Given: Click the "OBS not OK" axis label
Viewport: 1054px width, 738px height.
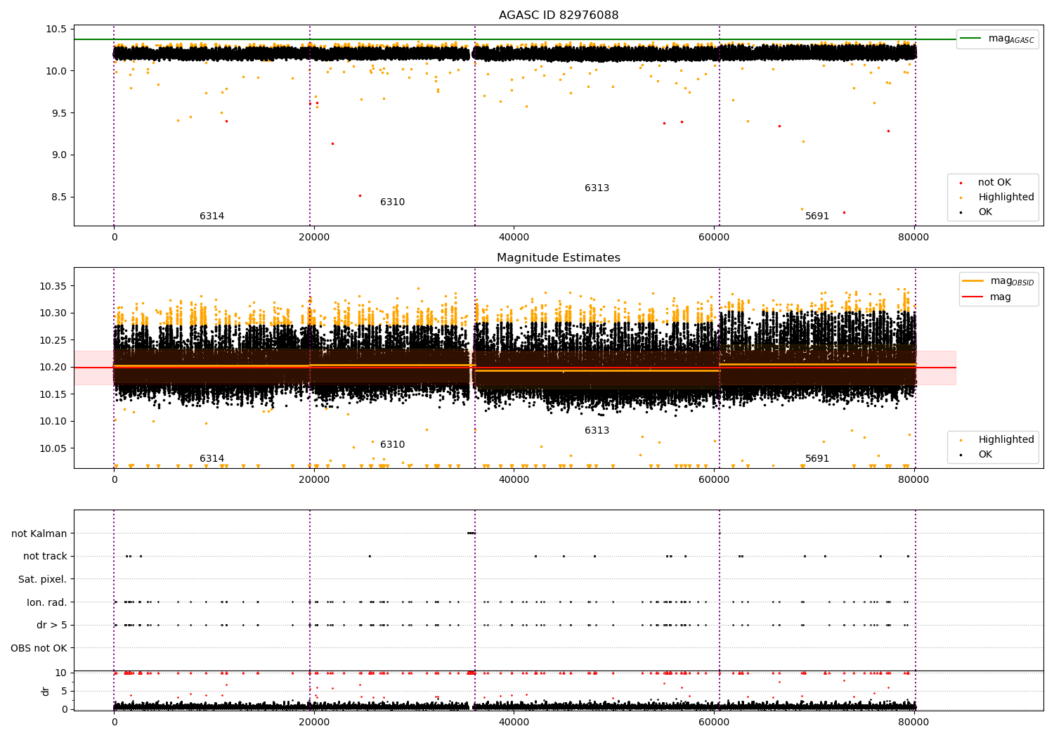Looking at the screenshot, I should point(39,649).
